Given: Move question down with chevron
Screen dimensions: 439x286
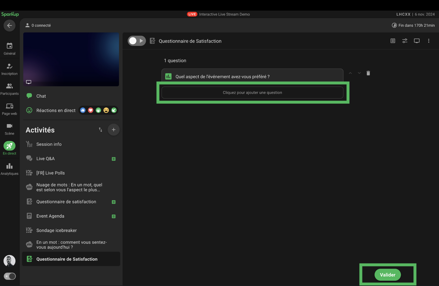Looking at the screenshot, I should click(359, 73).
